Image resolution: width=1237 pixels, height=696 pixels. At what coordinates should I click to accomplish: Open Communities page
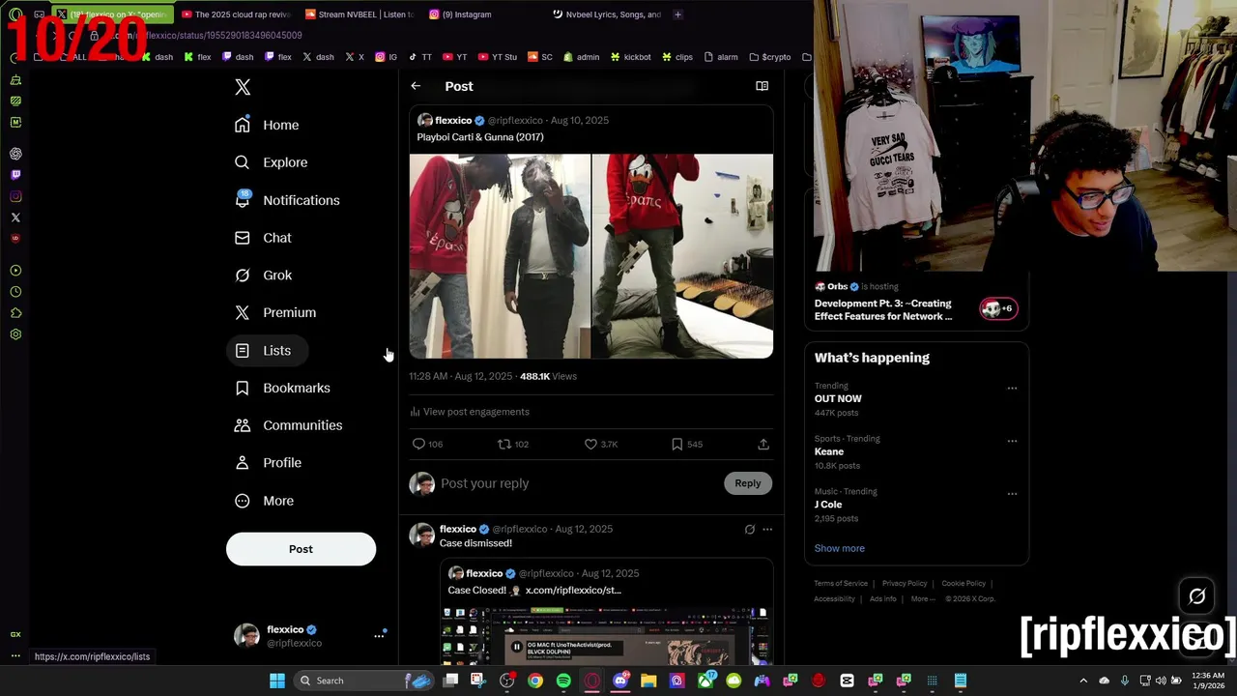click(289, 425)
